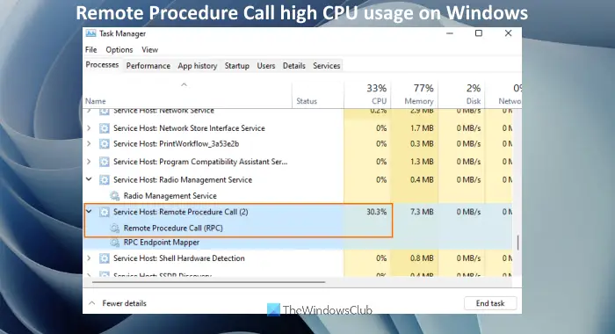The image size is (615, 334).
Task: Click the child service icon of Radio Management Service
Action: click(114, 195)
